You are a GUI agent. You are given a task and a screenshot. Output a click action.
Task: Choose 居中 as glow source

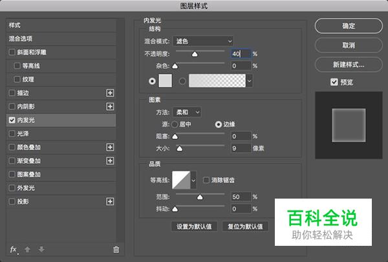point(175,124)
